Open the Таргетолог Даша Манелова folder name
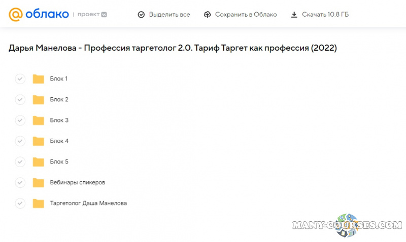 point(88,204)
